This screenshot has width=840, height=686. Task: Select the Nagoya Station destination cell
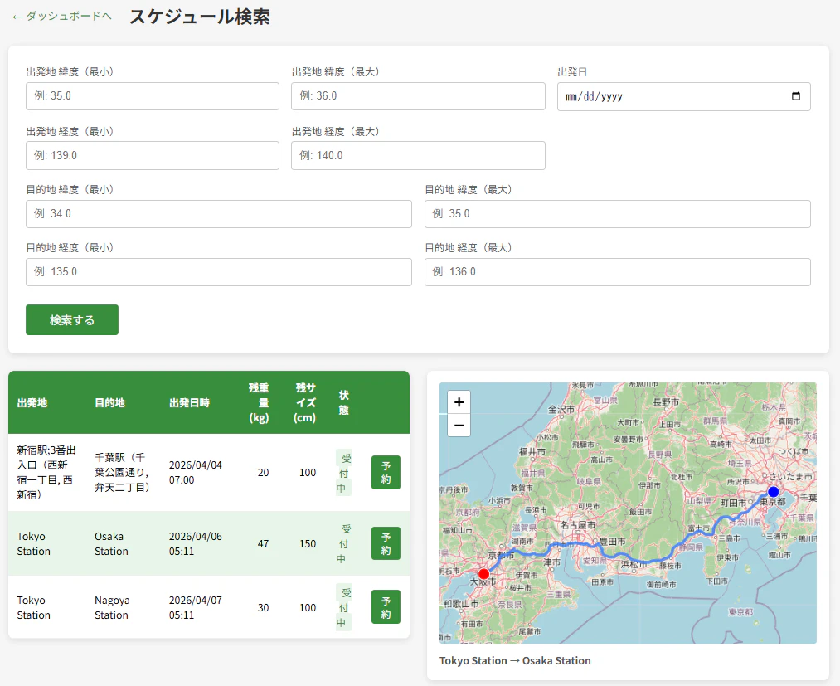pos(112,607)
